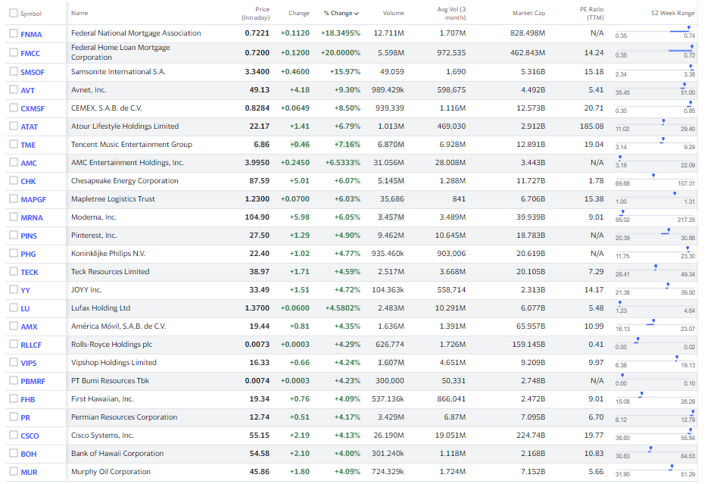Sort by Symbol column header
Screen dimensions: 720x484
tap(31, 14)
